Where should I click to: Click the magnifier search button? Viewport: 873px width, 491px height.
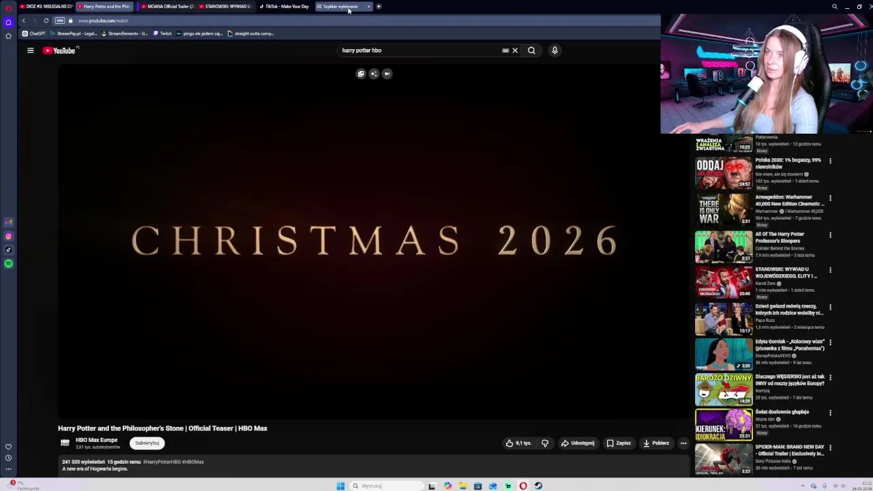(x=531, y=50)
